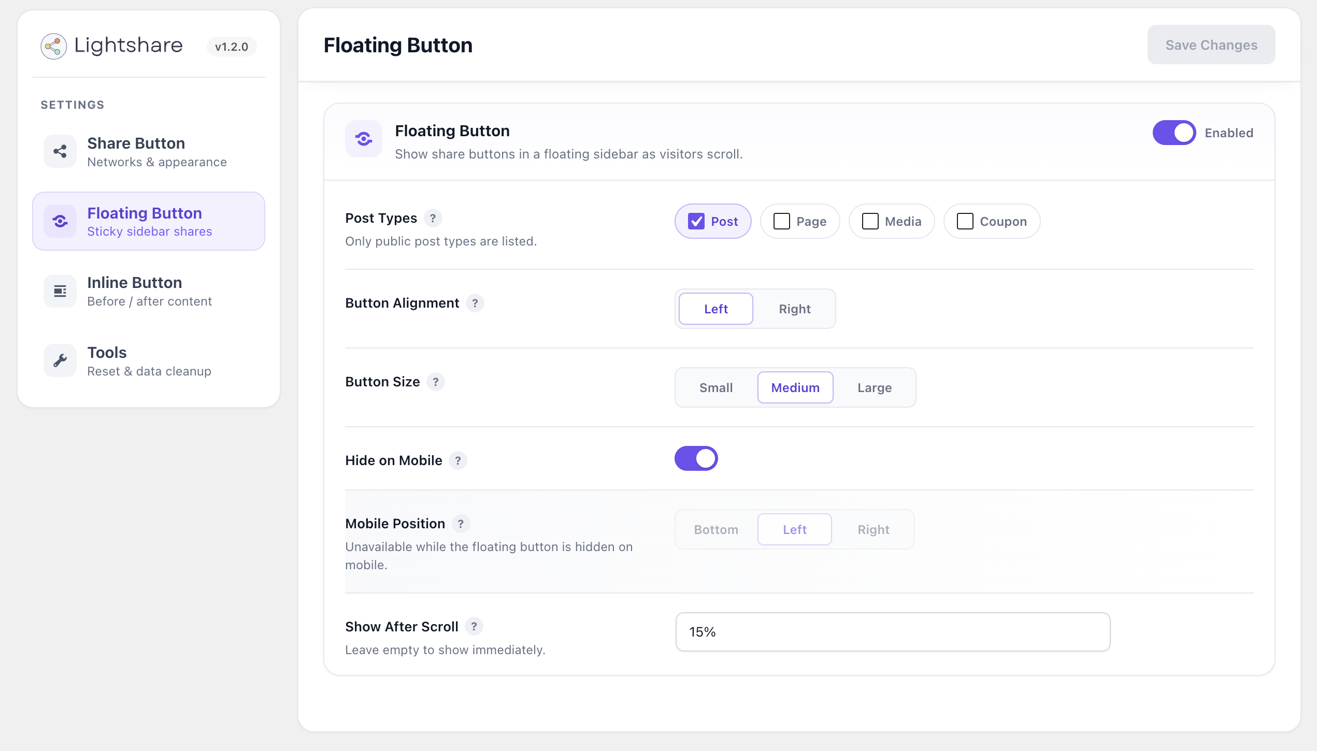Click the Tools wrench icon
The height and width of the screenshot is (751, 1317).
(60, 360)
